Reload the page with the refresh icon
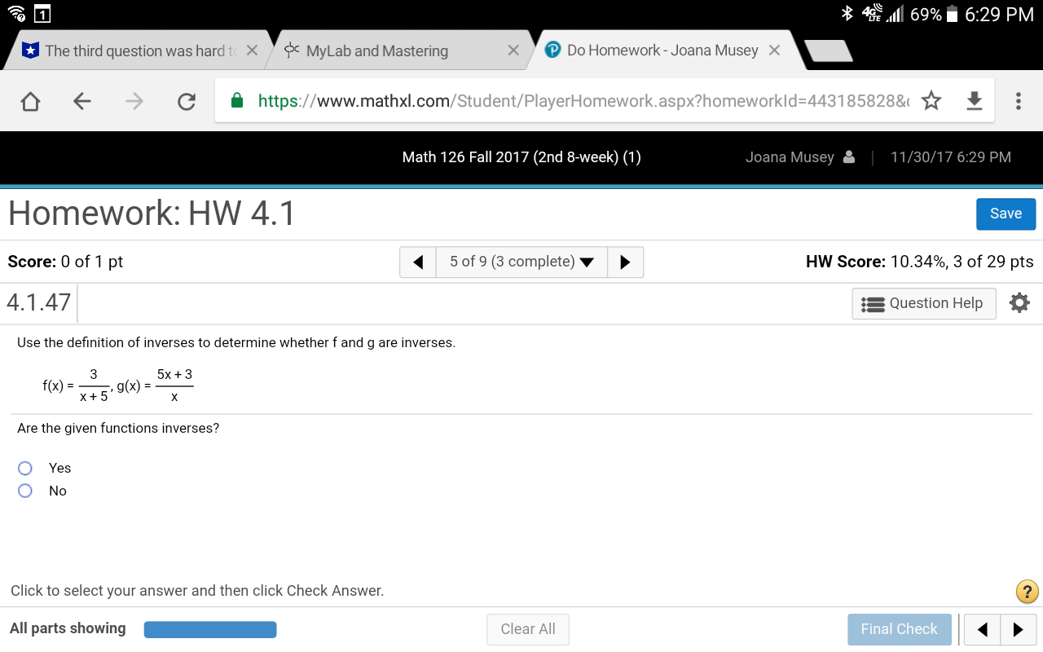The width and height of the screenshot is (1043, 652). tap(187, 101)
